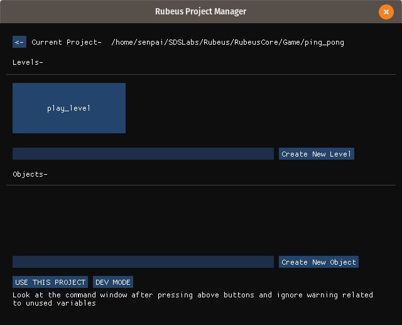This screenshot has width=402, height=325.
Task: Go back with the <- arrow button
Action: 19,42
